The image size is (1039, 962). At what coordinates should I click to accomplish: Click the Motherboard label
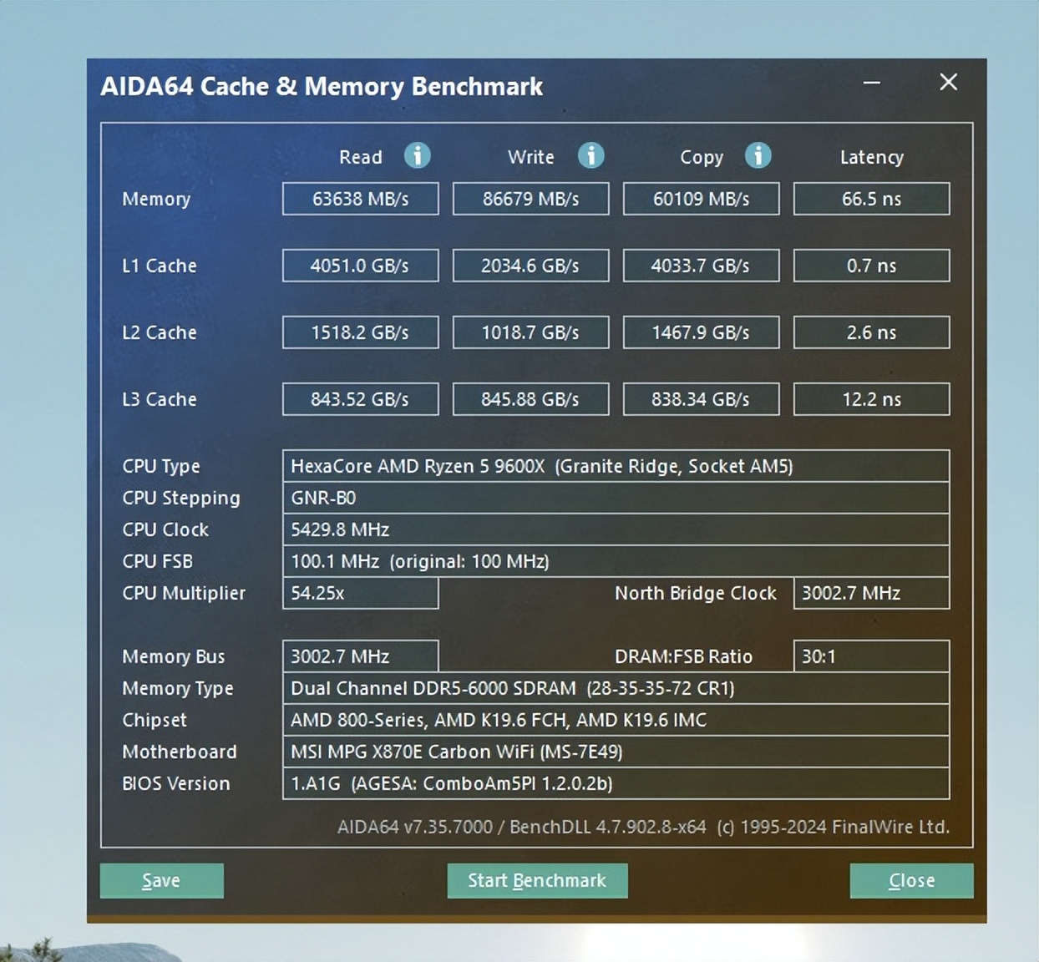coord(180,752)
